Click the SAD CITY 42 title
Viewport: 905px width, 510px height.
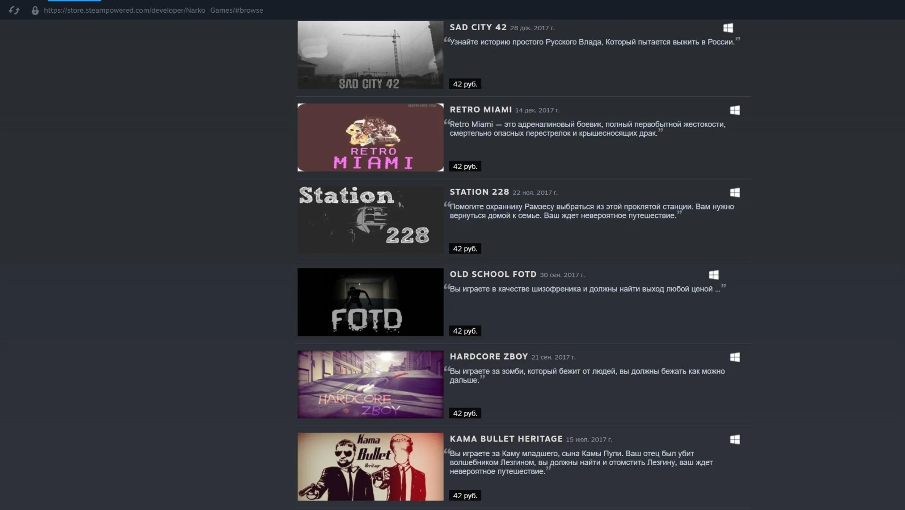[x=478, y=27]
